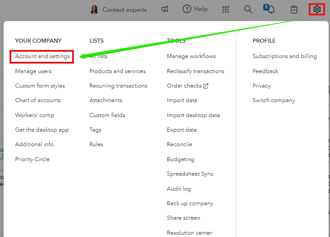Open Products and services

click(117, 71)
